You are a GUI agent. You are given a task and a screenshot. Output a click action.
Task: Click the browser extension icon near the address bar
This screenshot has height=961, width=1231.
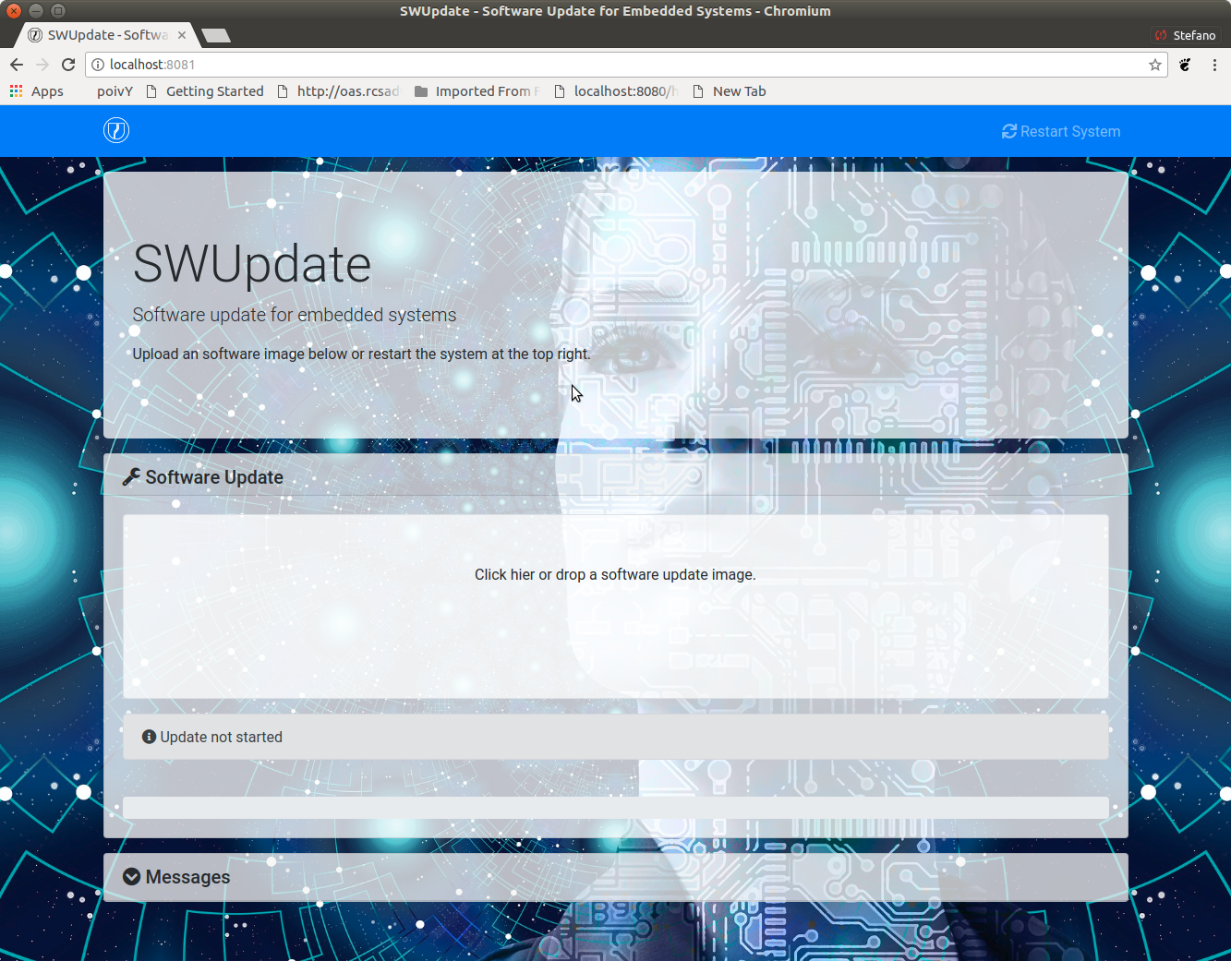[x=1185, y=65]
